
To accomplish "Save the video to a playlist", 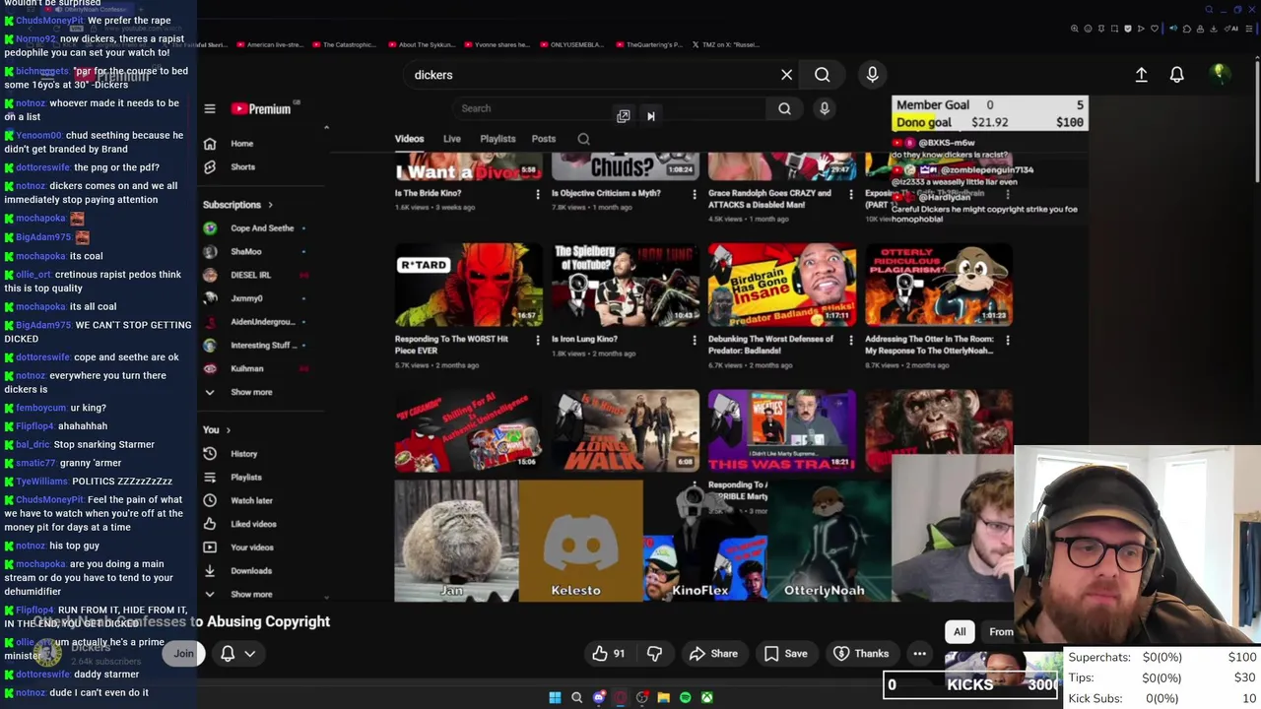I will 786,654.
